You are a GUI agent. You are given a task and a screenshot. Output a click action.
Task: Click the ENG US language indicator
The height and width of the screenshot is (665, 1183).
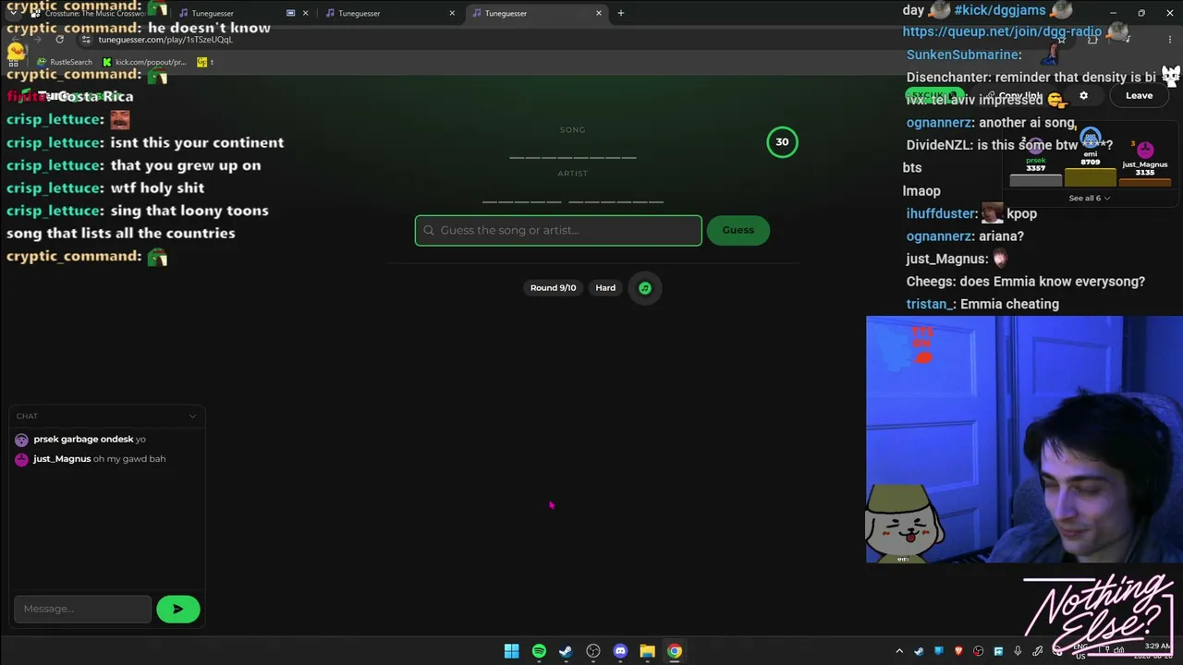[1080, 651]
